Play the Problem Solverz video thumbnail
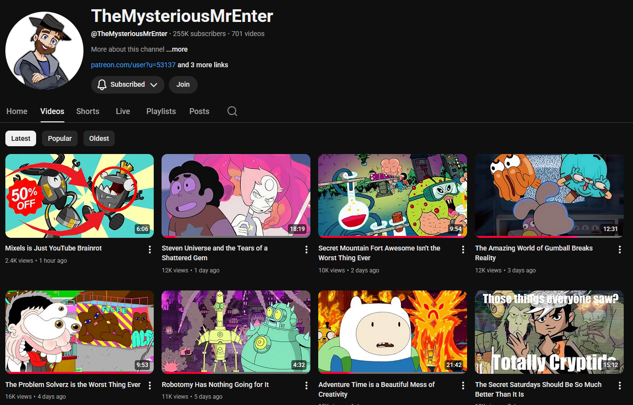The height and width of the screenshot is (405, 633). [80, 332]
